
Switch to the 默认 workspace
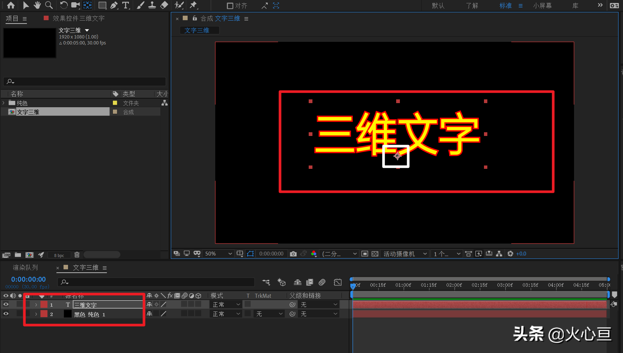438,6
